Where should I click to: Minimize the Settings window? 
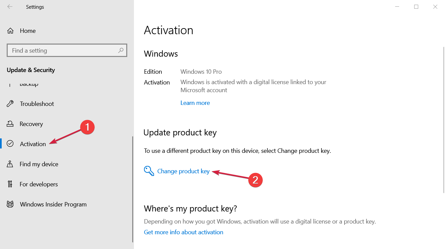(x=397, y=7)
